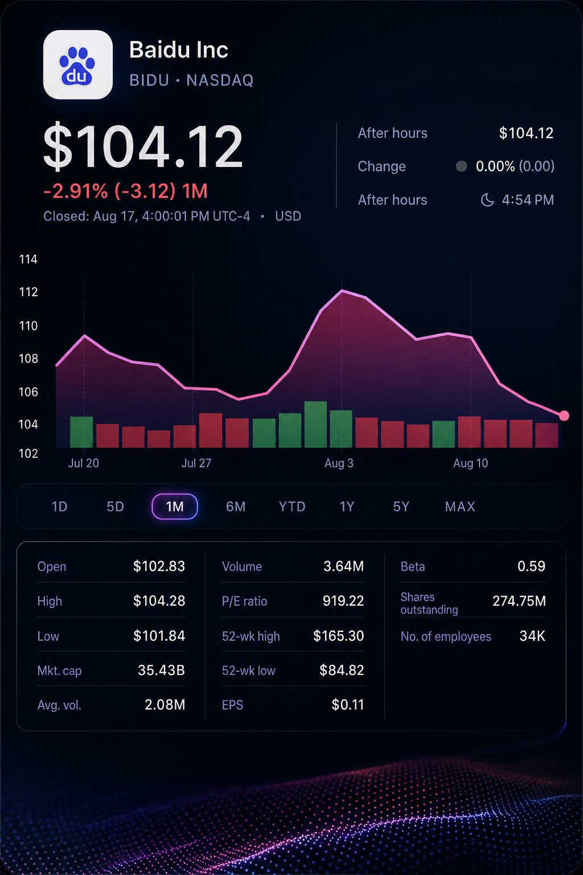
Task: Click the 108 y-axis label
Action: (28, 358)
